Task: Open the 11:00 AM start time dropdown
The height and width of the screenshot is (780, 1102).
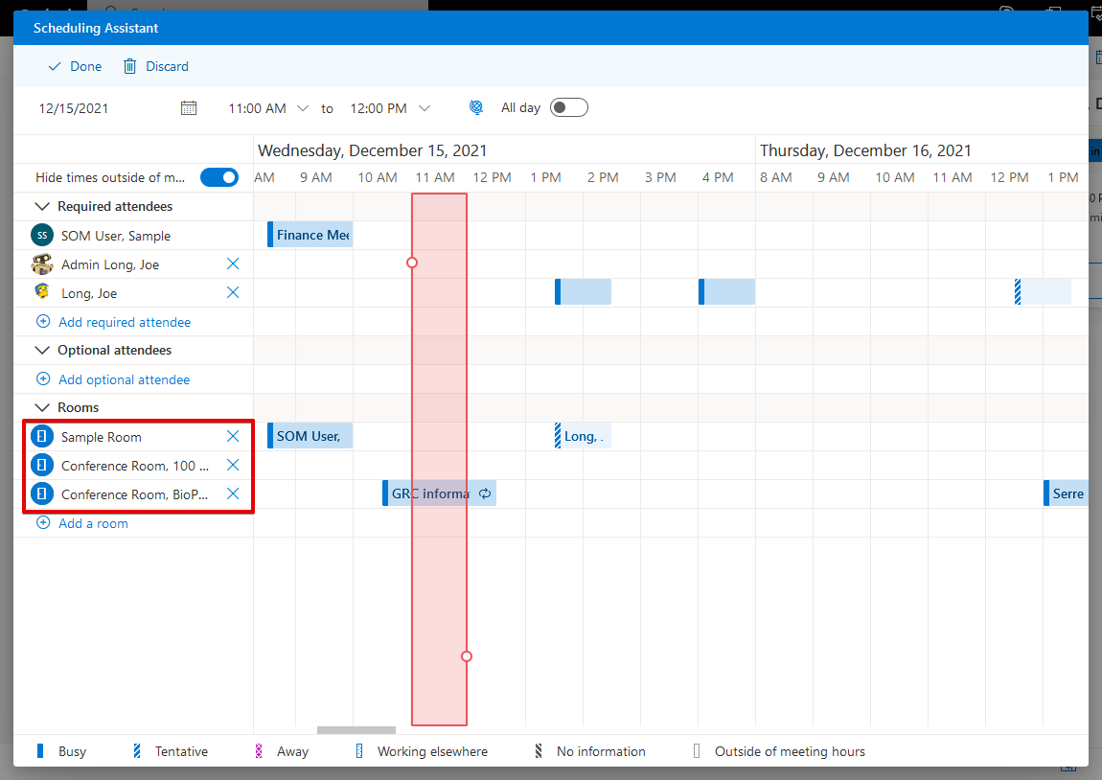Action: (303, 108)
